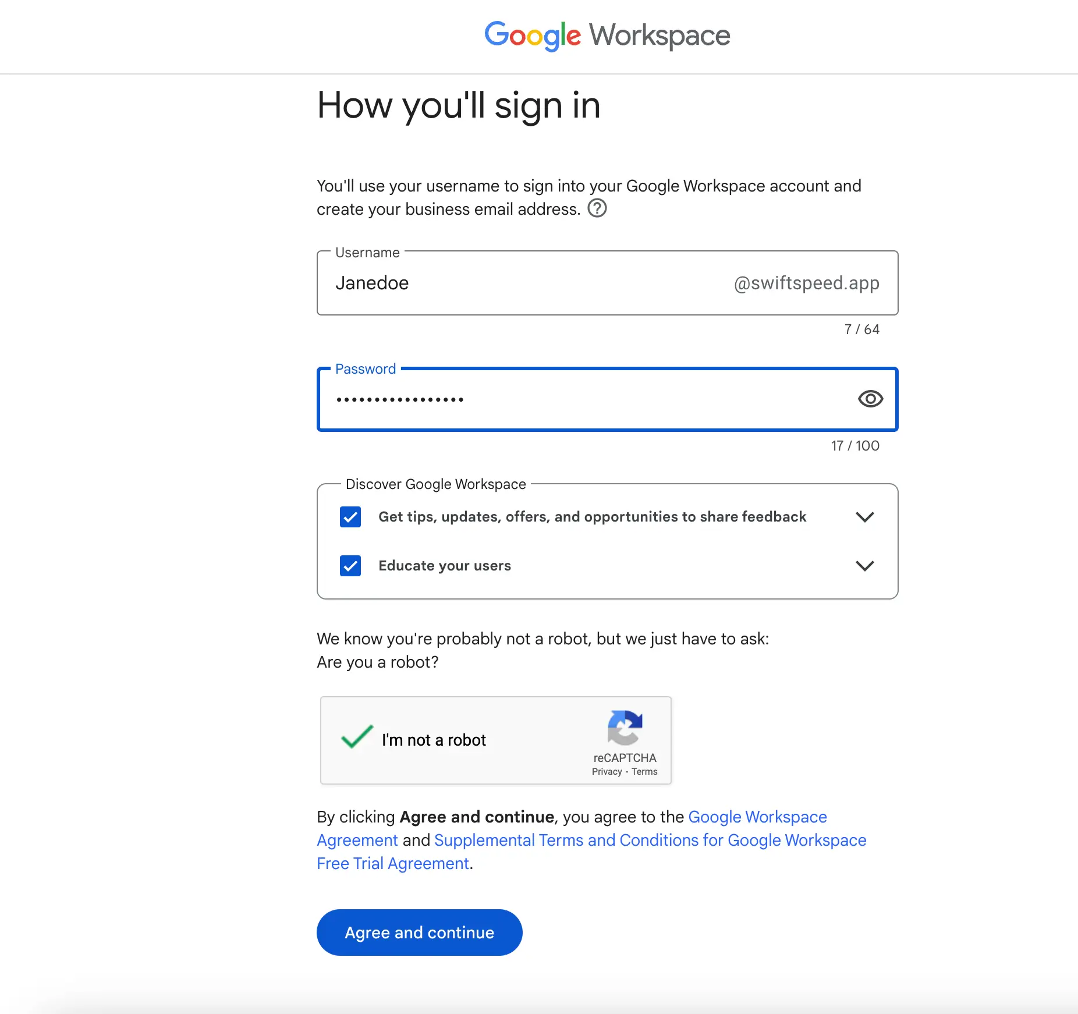
Task: Reveal the password using the eye icon
Action: (870, 399)
